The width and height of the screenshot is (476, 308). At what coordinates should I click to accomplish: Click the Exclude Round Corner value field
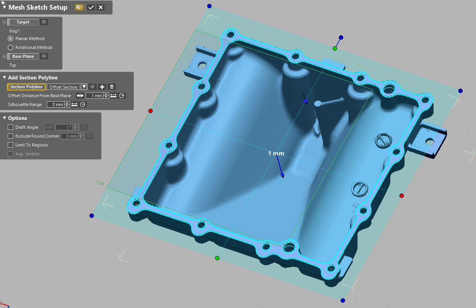point(69,136)
